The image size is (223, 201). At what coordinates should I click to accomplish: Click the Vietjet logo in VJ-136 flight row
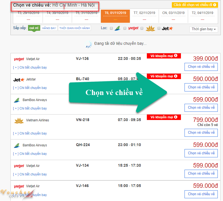click(19, 59)
